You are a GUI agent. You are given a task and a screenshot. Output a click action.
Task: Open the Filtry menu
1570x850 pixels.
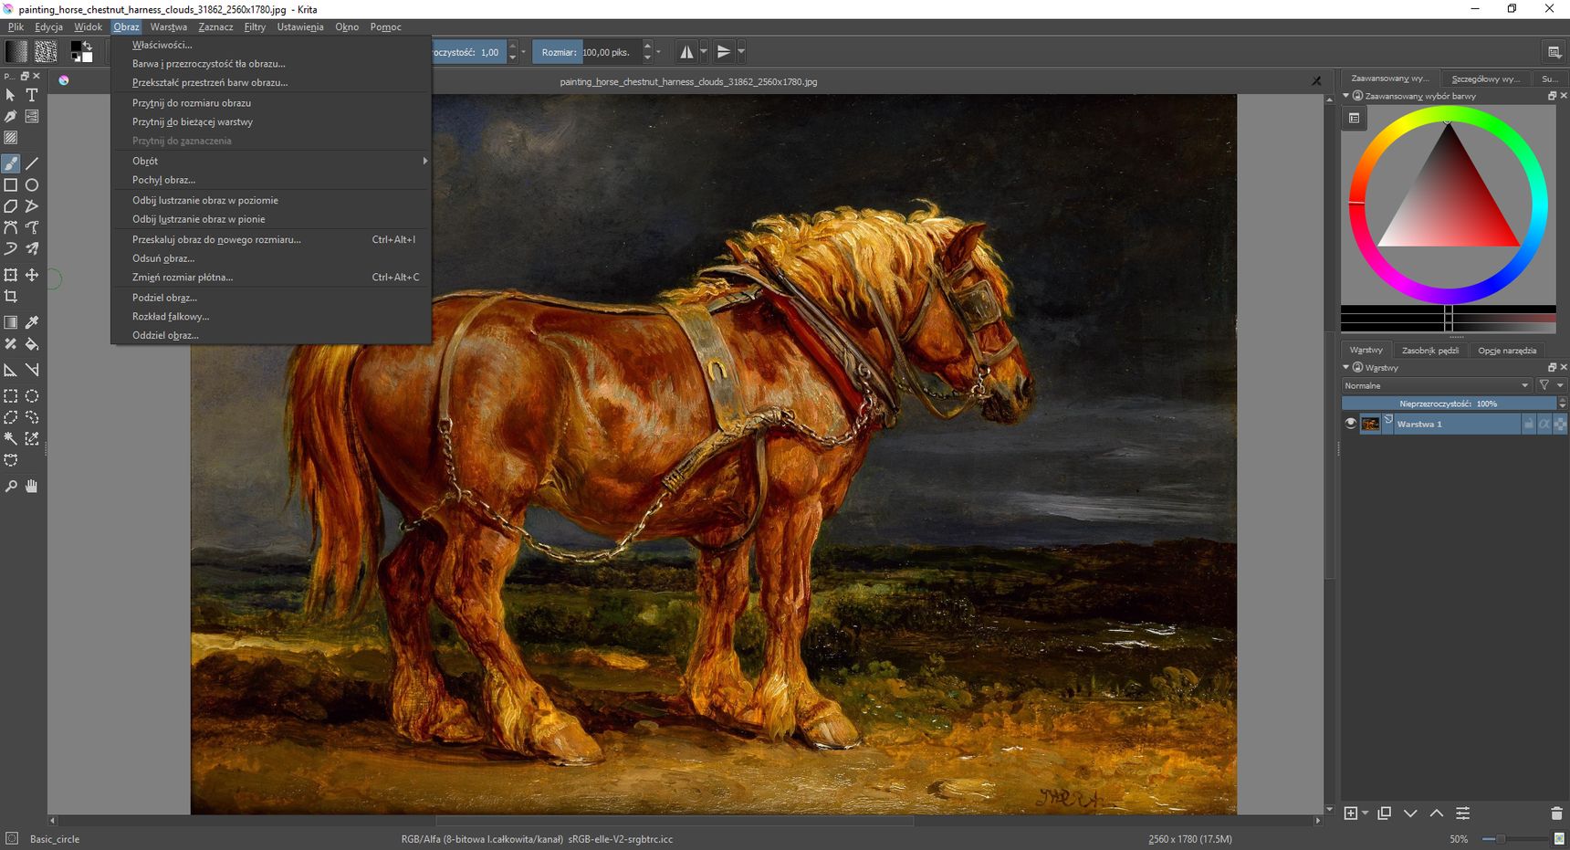255,26
